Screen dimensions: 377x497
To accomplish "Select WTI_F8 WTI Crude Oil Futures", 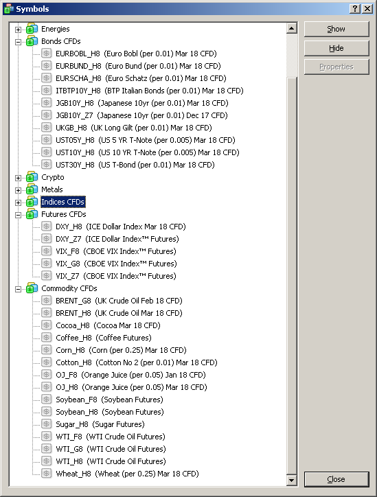I will [111, 437].
